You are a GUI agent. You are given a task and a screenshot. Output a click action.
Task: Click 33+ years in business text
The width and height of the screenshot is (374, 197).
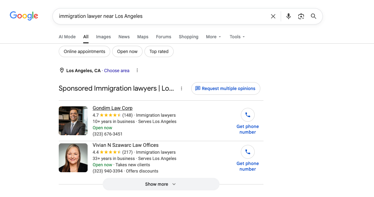pyautogui.click(x=114, y=158)
